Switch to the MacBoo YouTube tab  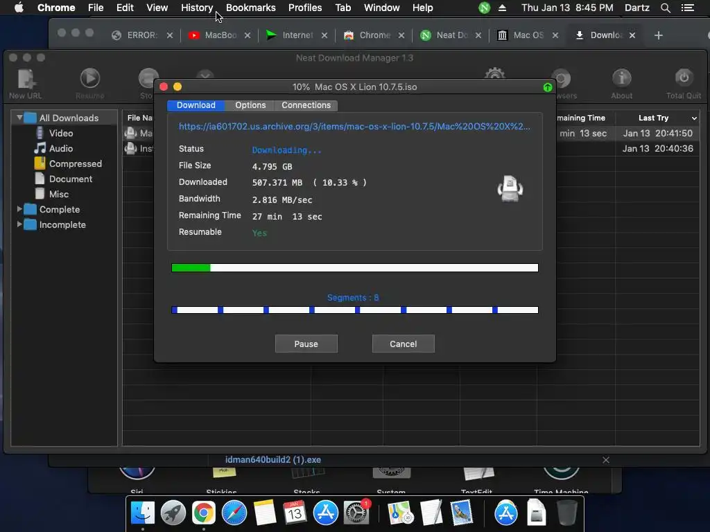[x=214, y=35]
